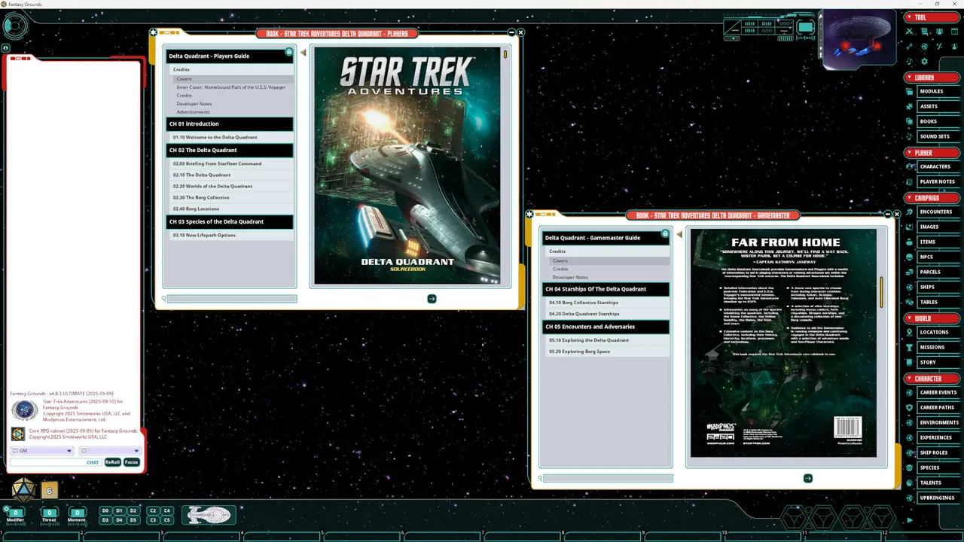Open the options gear tool icon
The width and height of the screenshot is (964, 542).
[925, 62]
